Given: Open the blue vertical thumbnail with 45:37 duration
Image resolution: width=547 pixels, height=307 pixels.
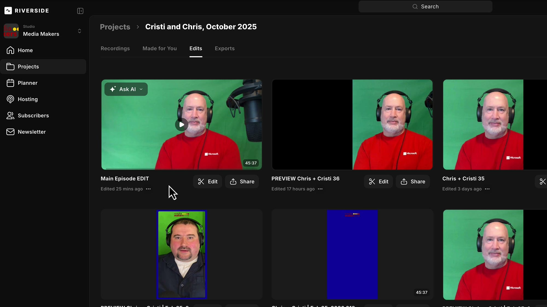Looking at the screenshot, I should (x=352, y=254).
